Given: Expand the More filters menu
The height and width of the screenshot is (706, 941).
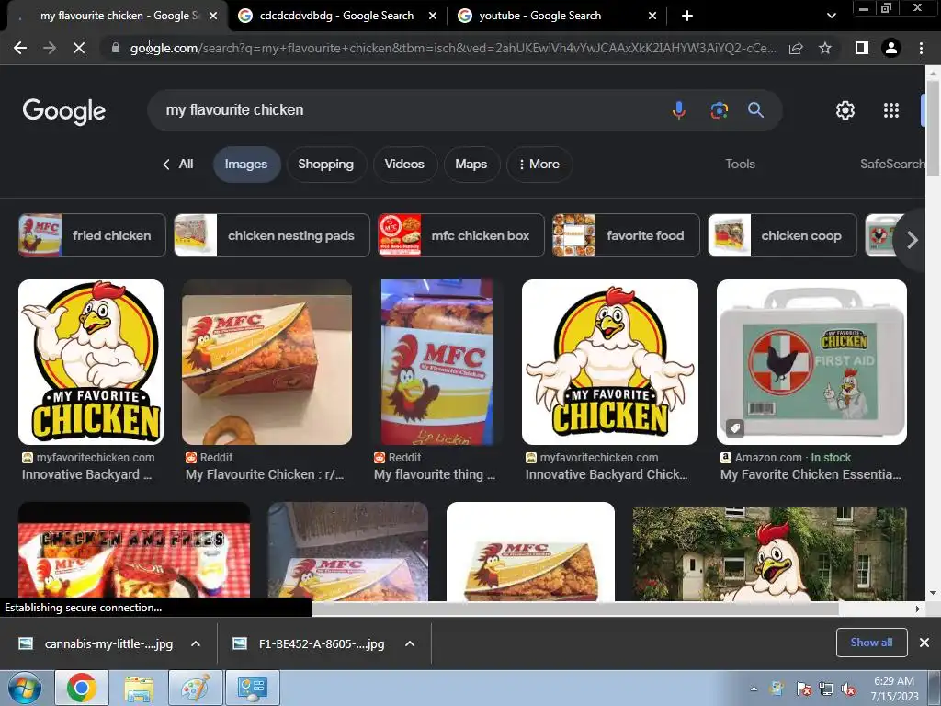Looking at the screenshot, I should 539,164.
